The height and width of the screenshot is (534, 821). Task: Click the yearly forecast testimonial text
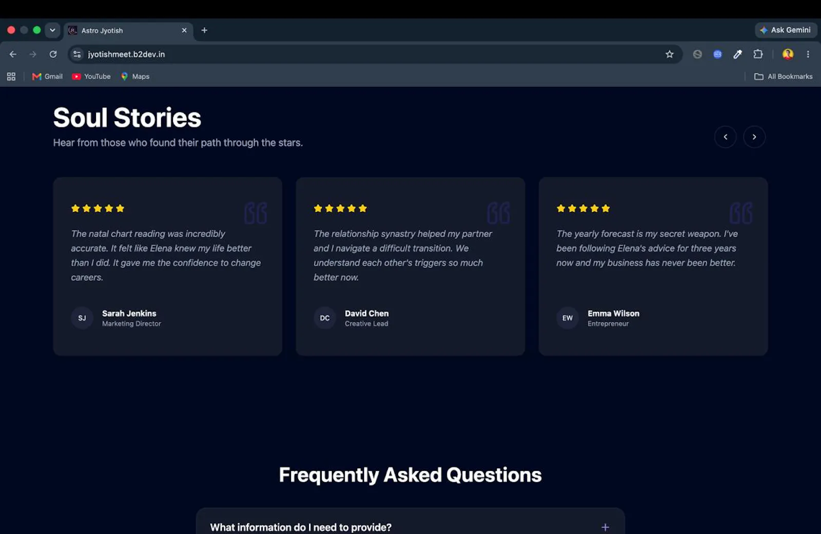pos(647,248)
